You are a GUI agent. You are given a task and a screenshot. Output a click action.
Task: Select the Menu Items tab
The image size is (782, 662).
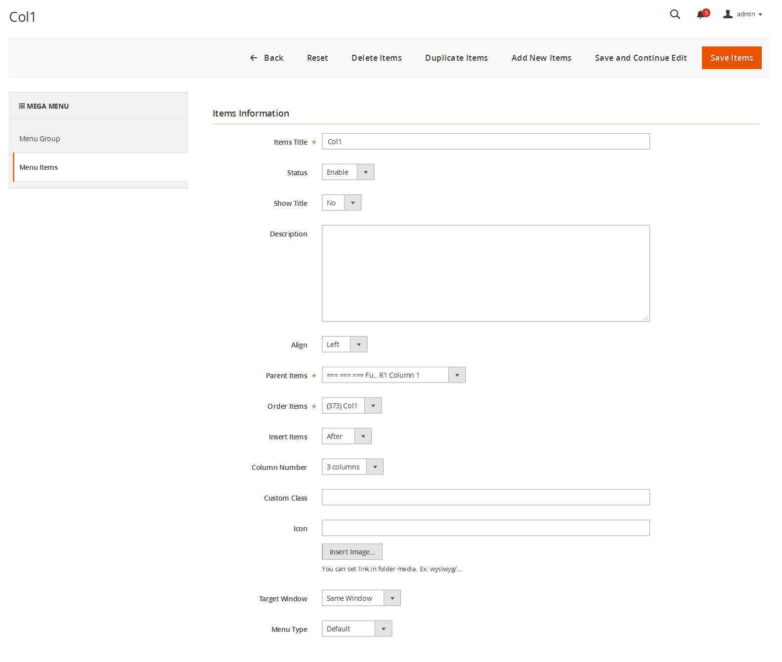39,167
